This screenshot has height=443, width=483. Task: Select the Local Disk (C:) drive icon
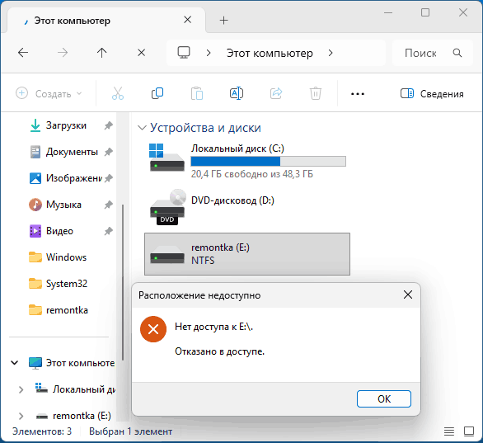tap(167, 158)
